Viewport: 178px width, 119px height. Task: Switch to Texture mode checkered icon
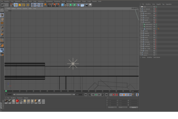pyautogui.click(x=2, y=19)
